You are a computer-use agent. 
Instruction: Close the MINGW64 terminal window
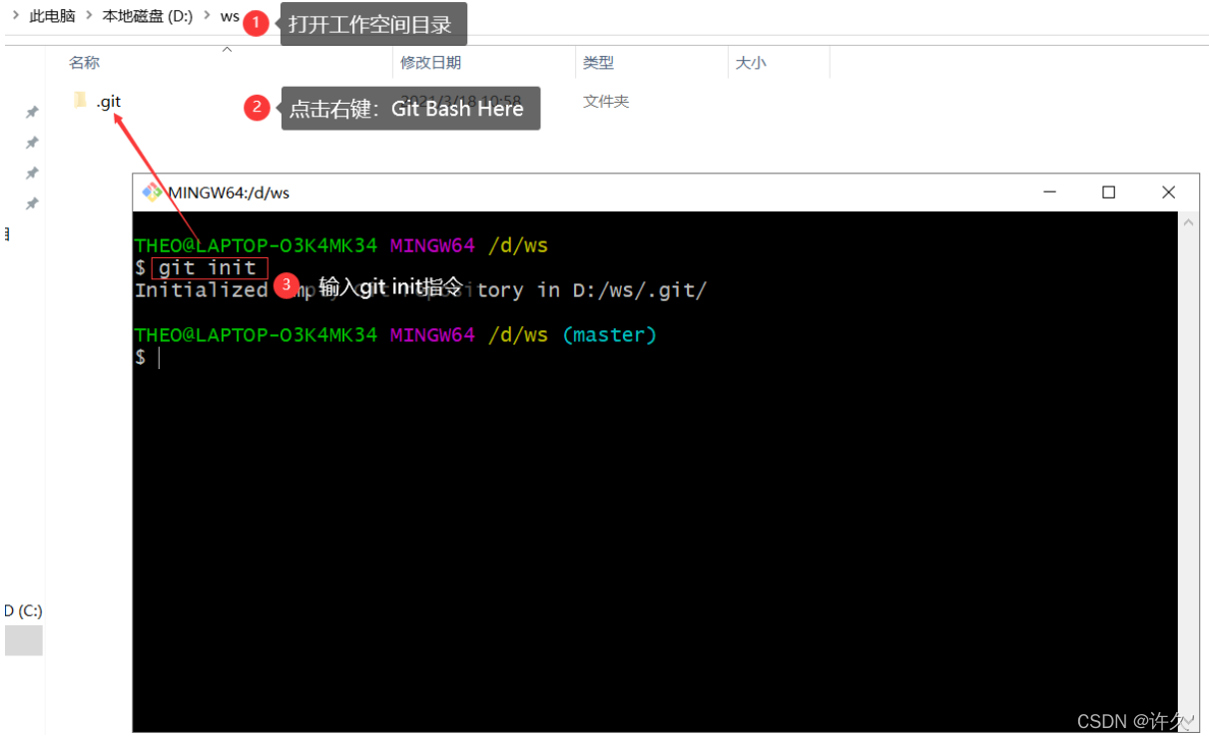(1168, 192)
